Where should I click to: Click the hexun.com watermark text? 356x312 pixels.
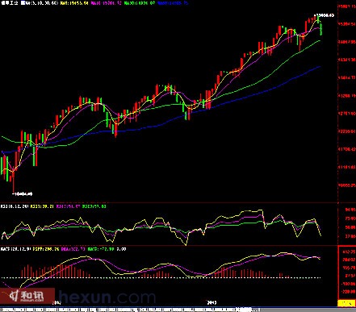point(107,297)
